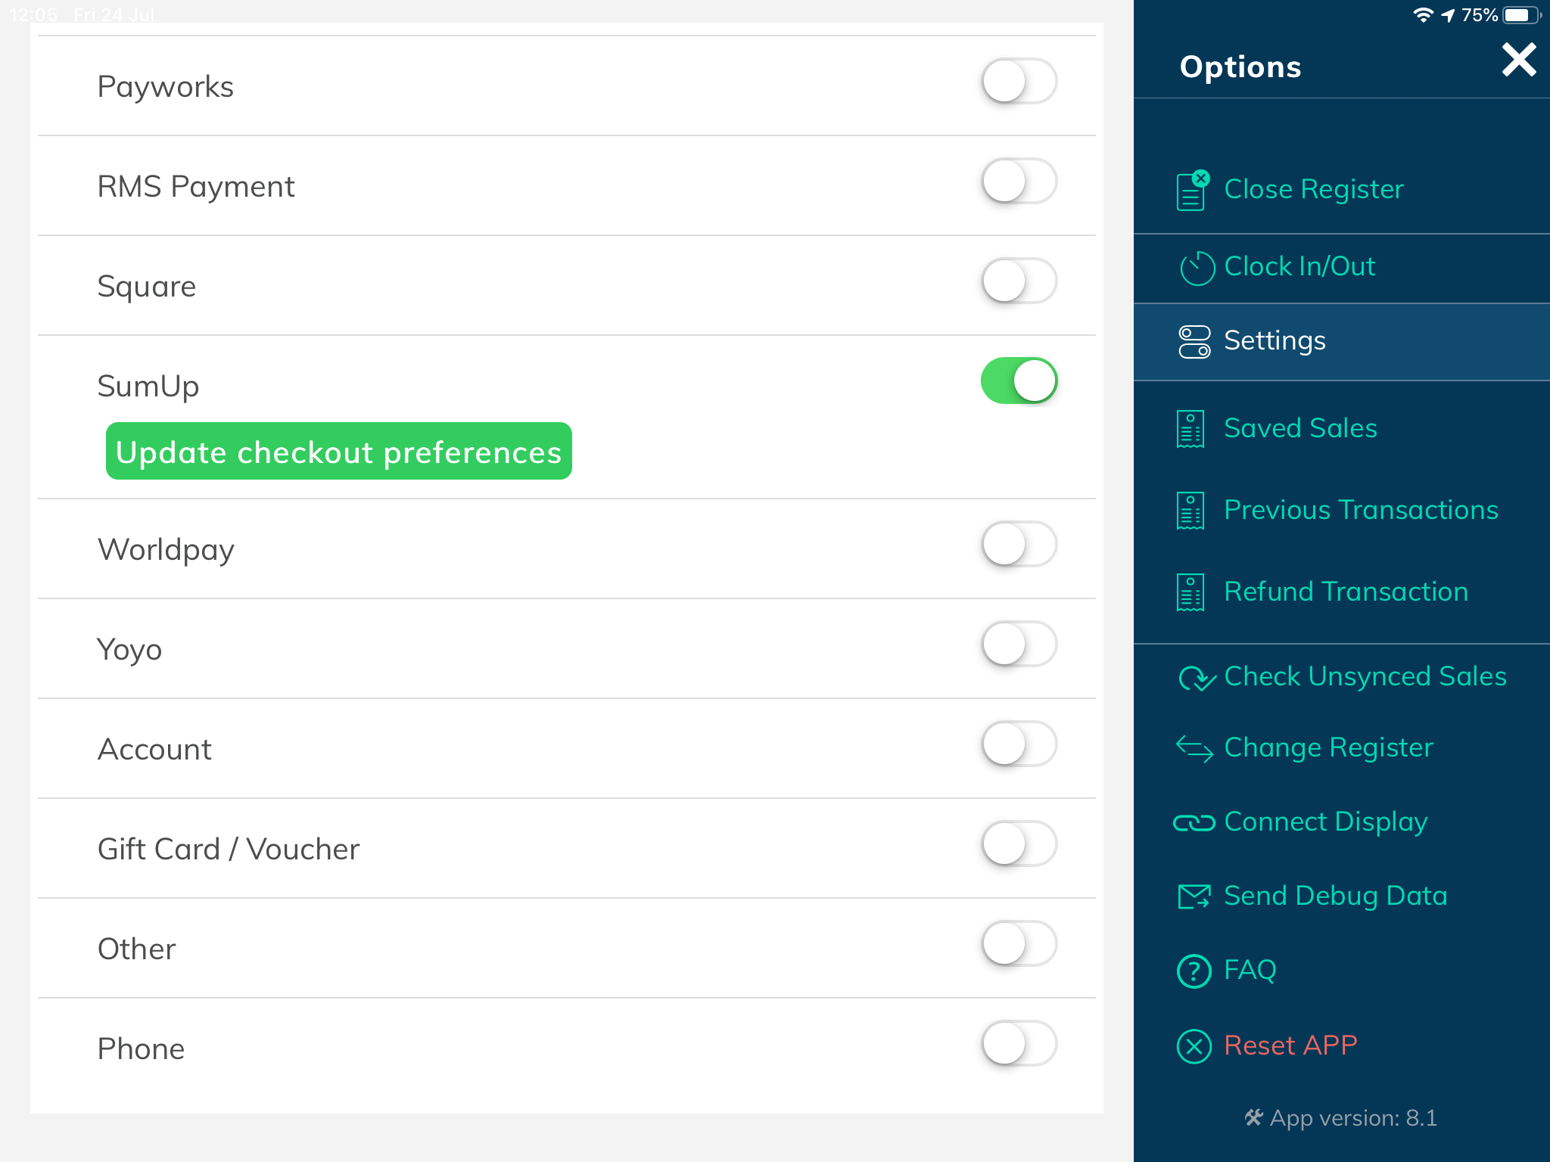Click the Settings icon
The image size is (1550, 1162).
(x=1193, y=342)
